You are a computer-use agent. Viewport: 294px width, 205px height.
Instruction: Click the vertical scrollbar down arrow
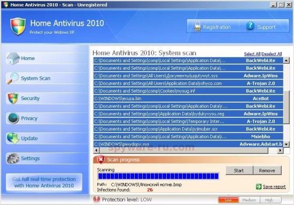[x=287, y=144]
